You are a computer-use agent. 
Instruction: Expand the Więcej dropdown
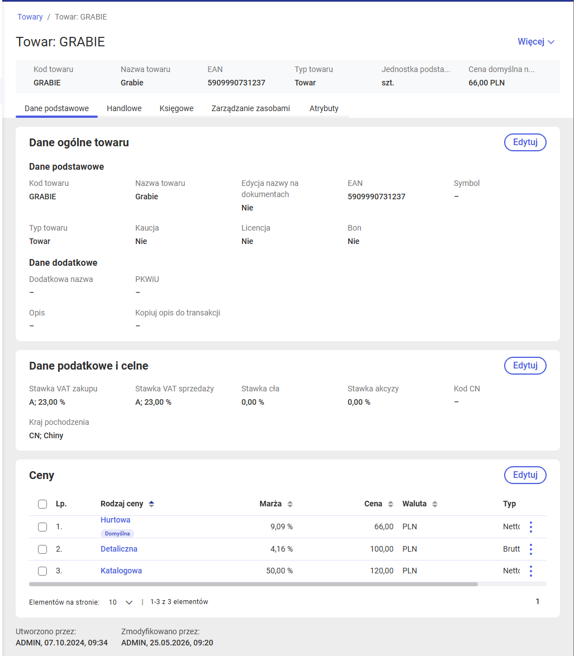536,42
